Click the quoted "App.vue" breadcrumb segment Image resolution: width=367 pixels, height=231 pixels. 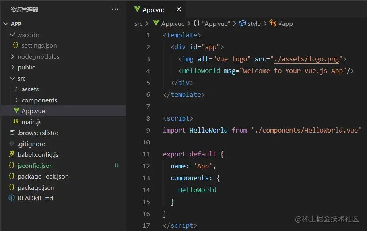216,24
